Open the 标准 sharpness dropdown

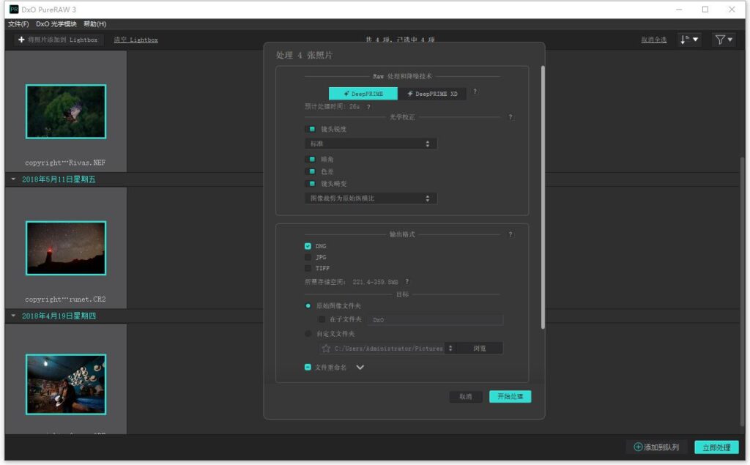tap(371, 144)
